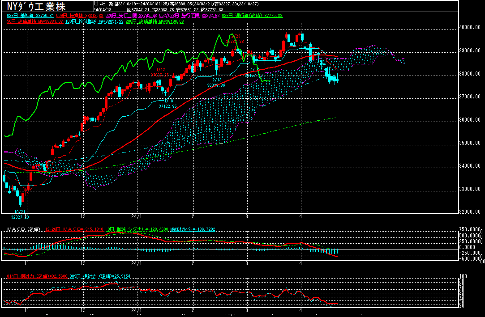Viewport: 485px width, 317px height.
Task: Click the 100日 終値単純 MA=38051.53 legend
Action: pos(94,21)
